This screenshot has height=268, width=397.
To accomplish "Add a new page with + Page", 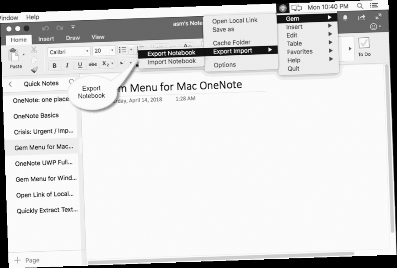I will (x=27, y=260).
